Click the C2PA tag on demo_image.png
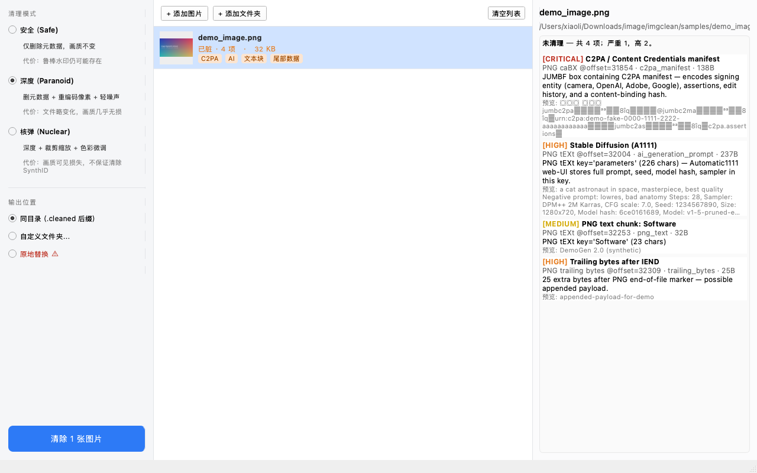This screenshot has width=757, height=473. pyautogui.click(x=210, y=59)
